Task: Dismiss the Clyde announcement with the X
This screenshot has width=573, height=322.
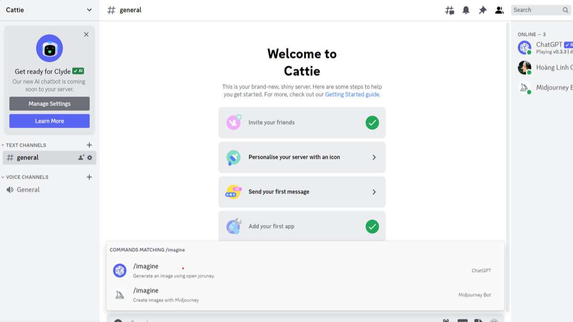Action: click(86, 34)
